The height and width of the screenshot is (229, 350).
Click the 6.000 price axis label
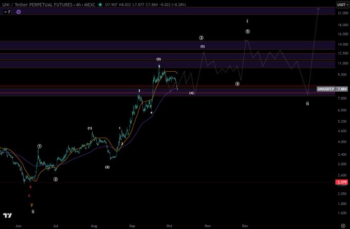click(x=343, y=110)
